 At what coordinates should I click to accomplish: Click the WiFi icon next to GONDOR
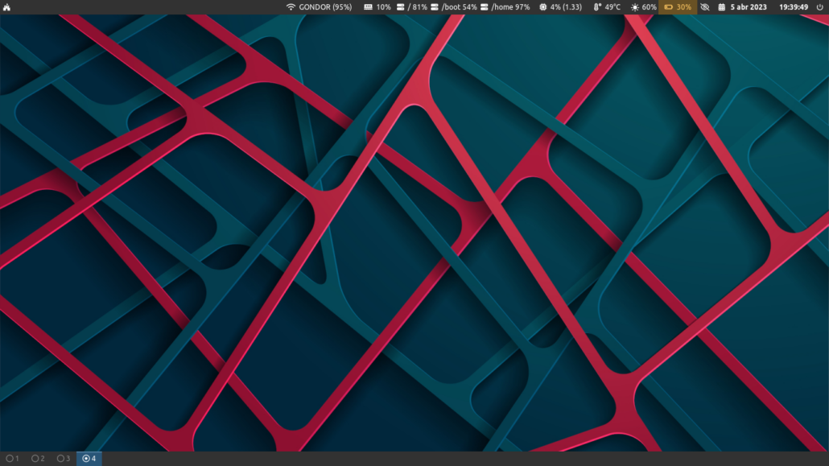point(291,7)
